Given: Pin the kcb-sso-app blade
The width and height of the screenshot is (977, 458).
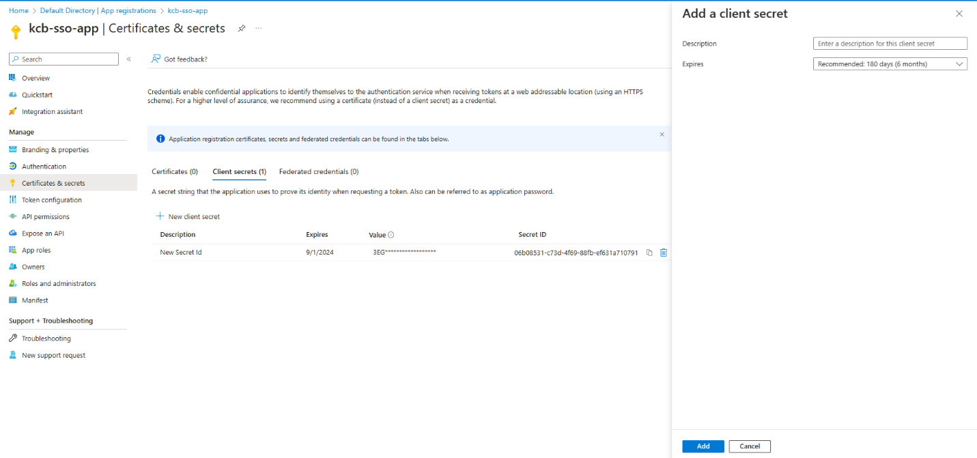Looking at the screenshot, I should click(241, 29).
